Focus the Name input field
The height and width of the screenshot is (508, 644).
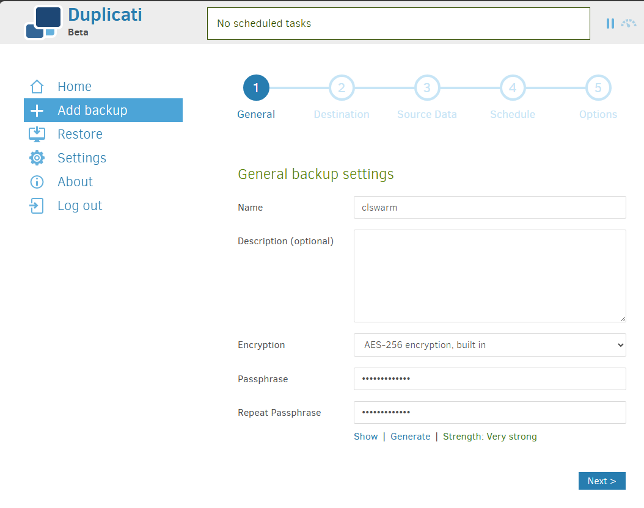coord(489,207)
